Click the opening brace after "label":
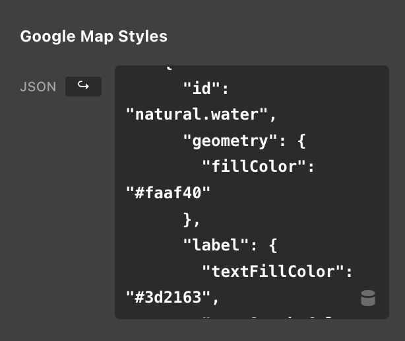 [x=272, y=245]
